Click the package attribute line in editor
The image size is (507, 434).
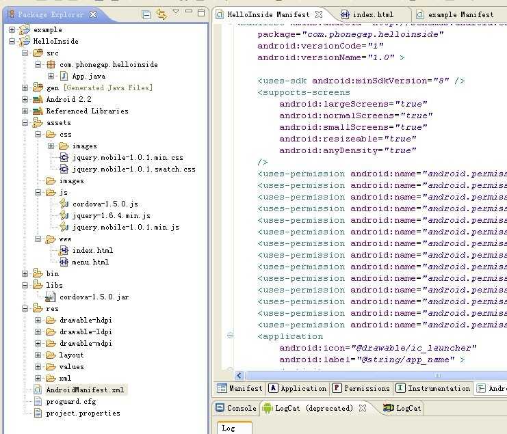(350, 34)
